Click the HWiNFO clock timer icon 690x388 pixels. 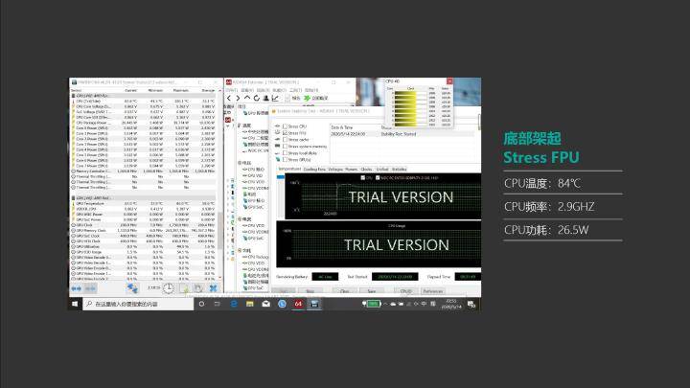[168, 288]
